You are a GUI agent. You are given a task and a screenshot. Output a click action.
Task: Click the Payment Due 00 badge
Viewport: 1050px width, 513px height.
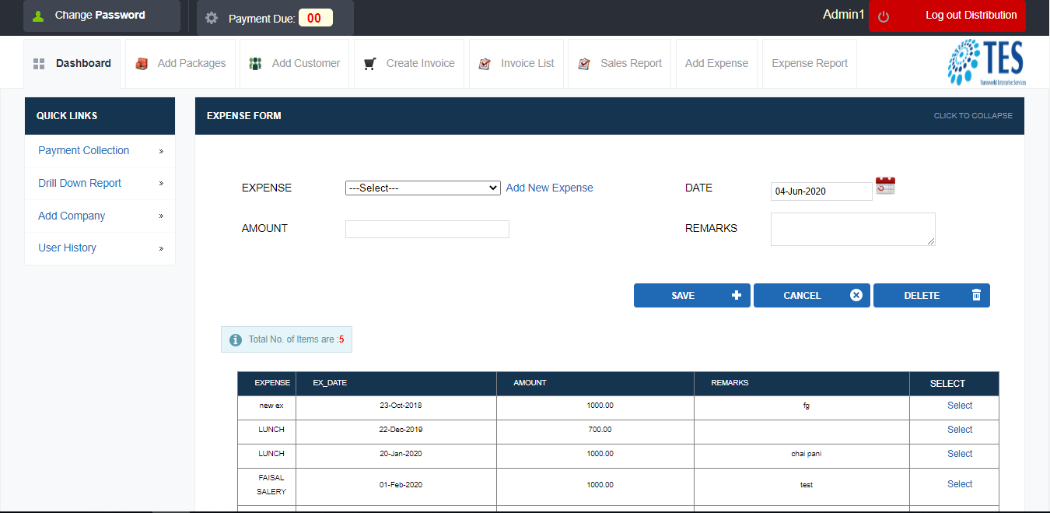point(315,18)
